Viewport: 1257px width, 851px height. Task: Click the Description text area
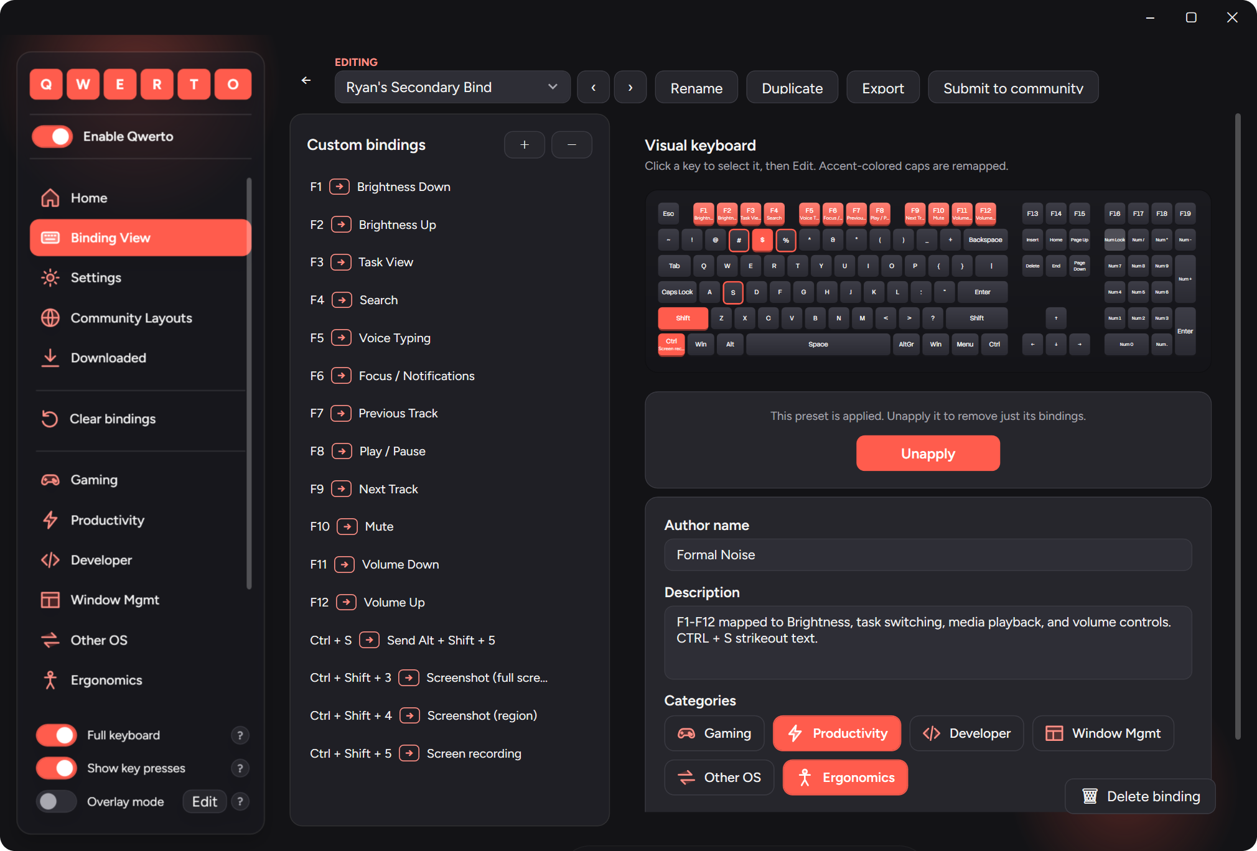pyautogui.click(x=928, y=643)
